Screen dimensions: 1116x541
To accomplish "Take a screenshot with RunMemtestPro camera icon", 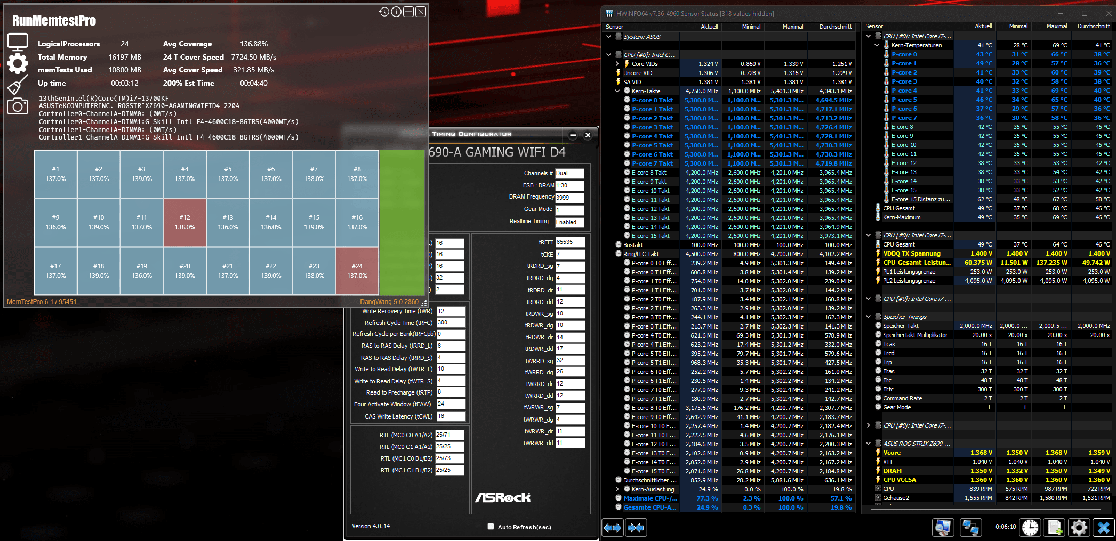I will (18, 106).
